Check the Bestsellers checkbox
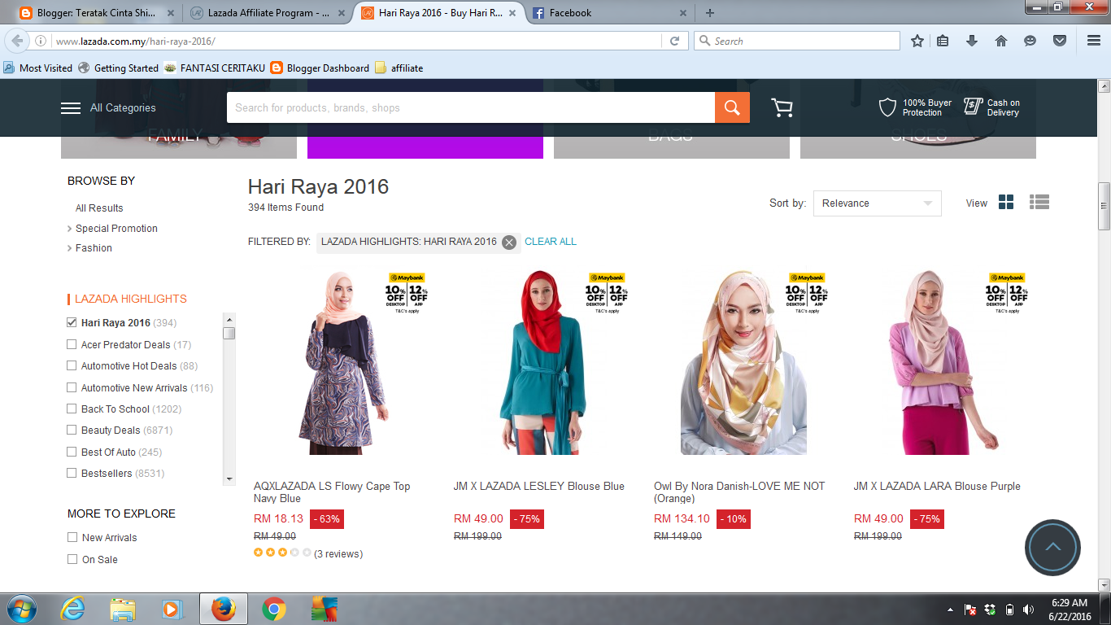The height and width of the screenshot is (625, 1111). (72, 473)
